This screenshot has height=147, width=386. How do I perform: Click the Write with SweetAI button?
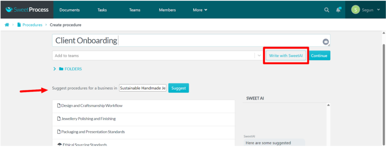(x=286, y=56)
